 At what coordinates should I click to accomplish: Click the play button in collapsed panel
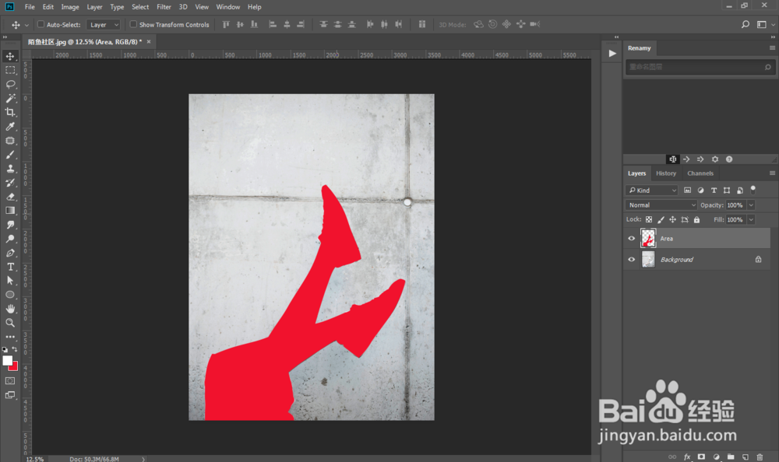pyautogui.click(x=612, y=54)
